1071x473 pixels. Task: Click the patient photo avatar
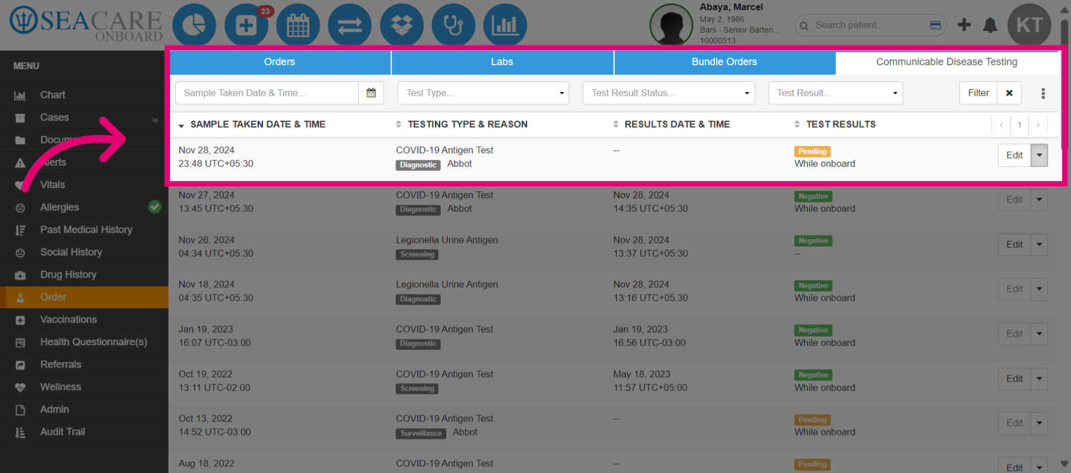(671, 25)
